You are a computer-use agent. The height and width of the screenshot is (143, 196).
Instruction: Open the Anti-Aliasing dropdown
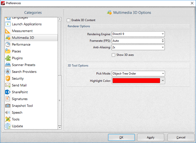[x=138, y=47]
